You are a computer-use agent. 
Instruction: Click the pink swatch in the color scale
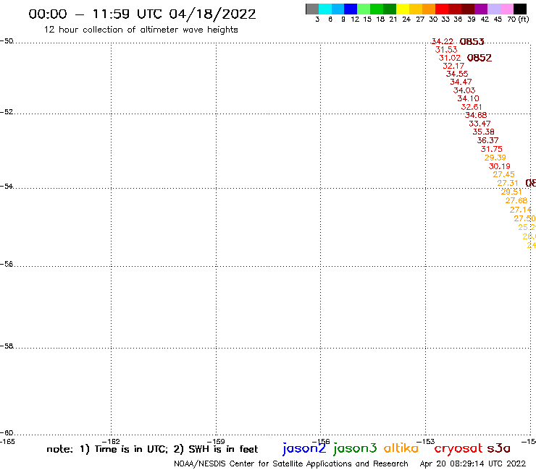pyautogui.click(x=506, y=9)
